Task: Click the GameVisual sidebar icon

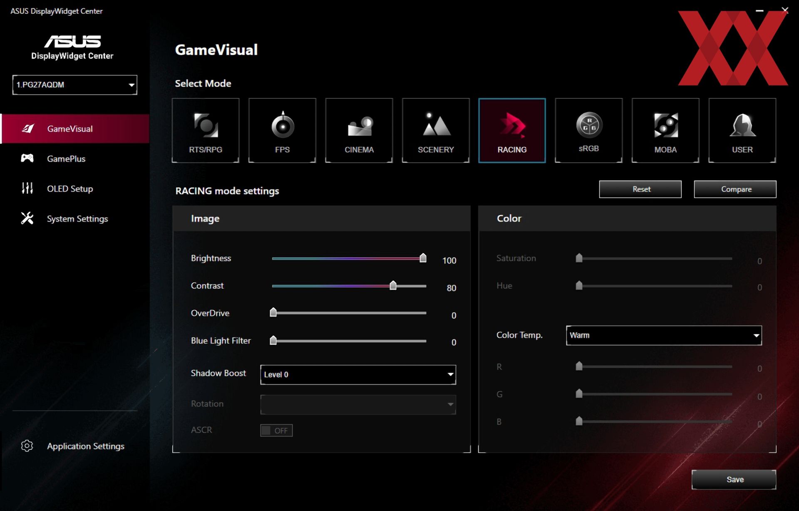Action: [x=28, y=129]
